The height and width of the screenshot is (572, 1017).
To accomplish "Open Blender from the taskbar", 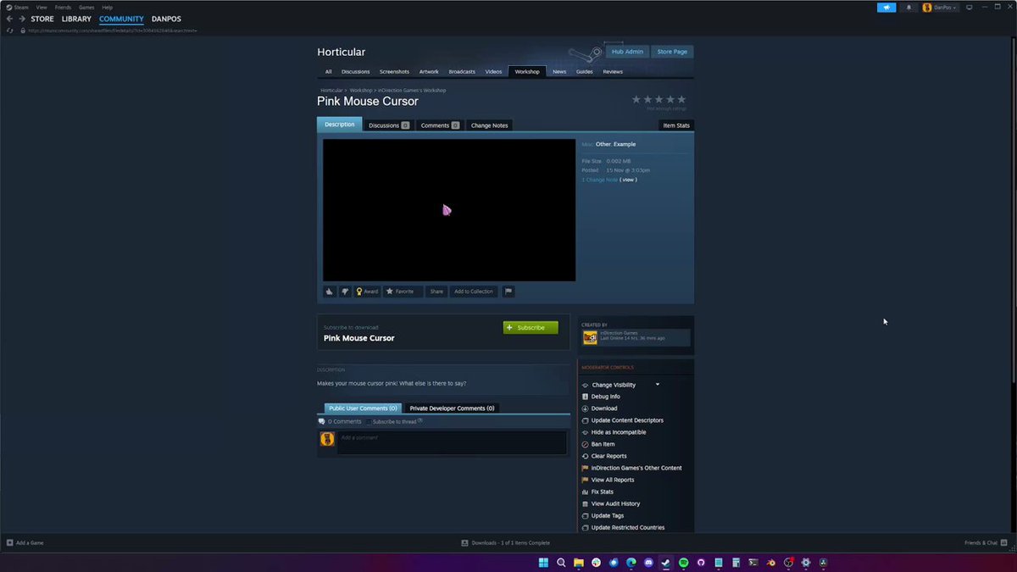I will pyautogui.click(x=771, y=563).
